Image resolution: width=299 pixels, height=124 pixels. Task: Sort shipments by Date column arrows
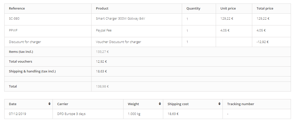tap(49, 104)
